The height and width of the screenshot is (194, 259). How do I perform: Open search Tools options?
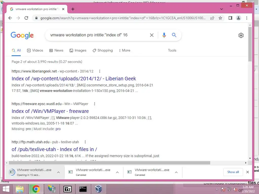(x=172, y=51)
